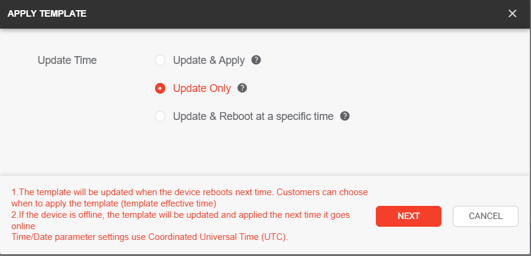Open help tooltip for Update & Apply
The width and height of the screenshot is (531, 256).
pyautogui.click(x=256, y=60)
